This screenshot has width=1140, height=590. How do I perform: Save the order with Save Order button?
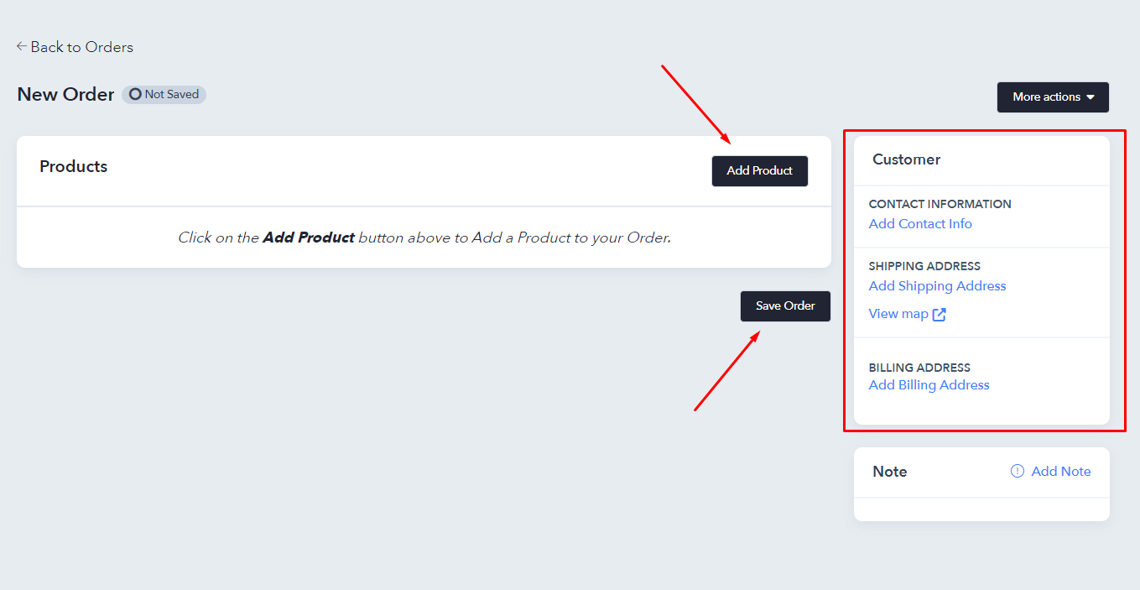[785, 305]
